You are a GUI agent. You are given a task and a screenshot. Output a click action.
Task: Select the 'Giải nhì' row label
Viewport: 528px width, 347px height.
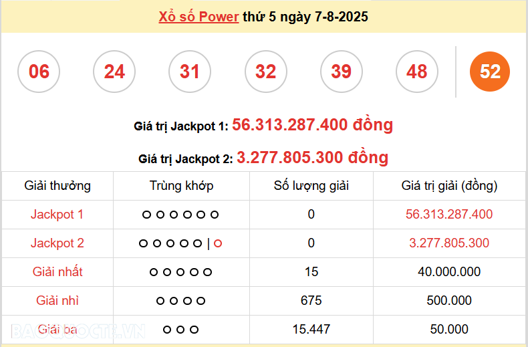pos(57,300)
